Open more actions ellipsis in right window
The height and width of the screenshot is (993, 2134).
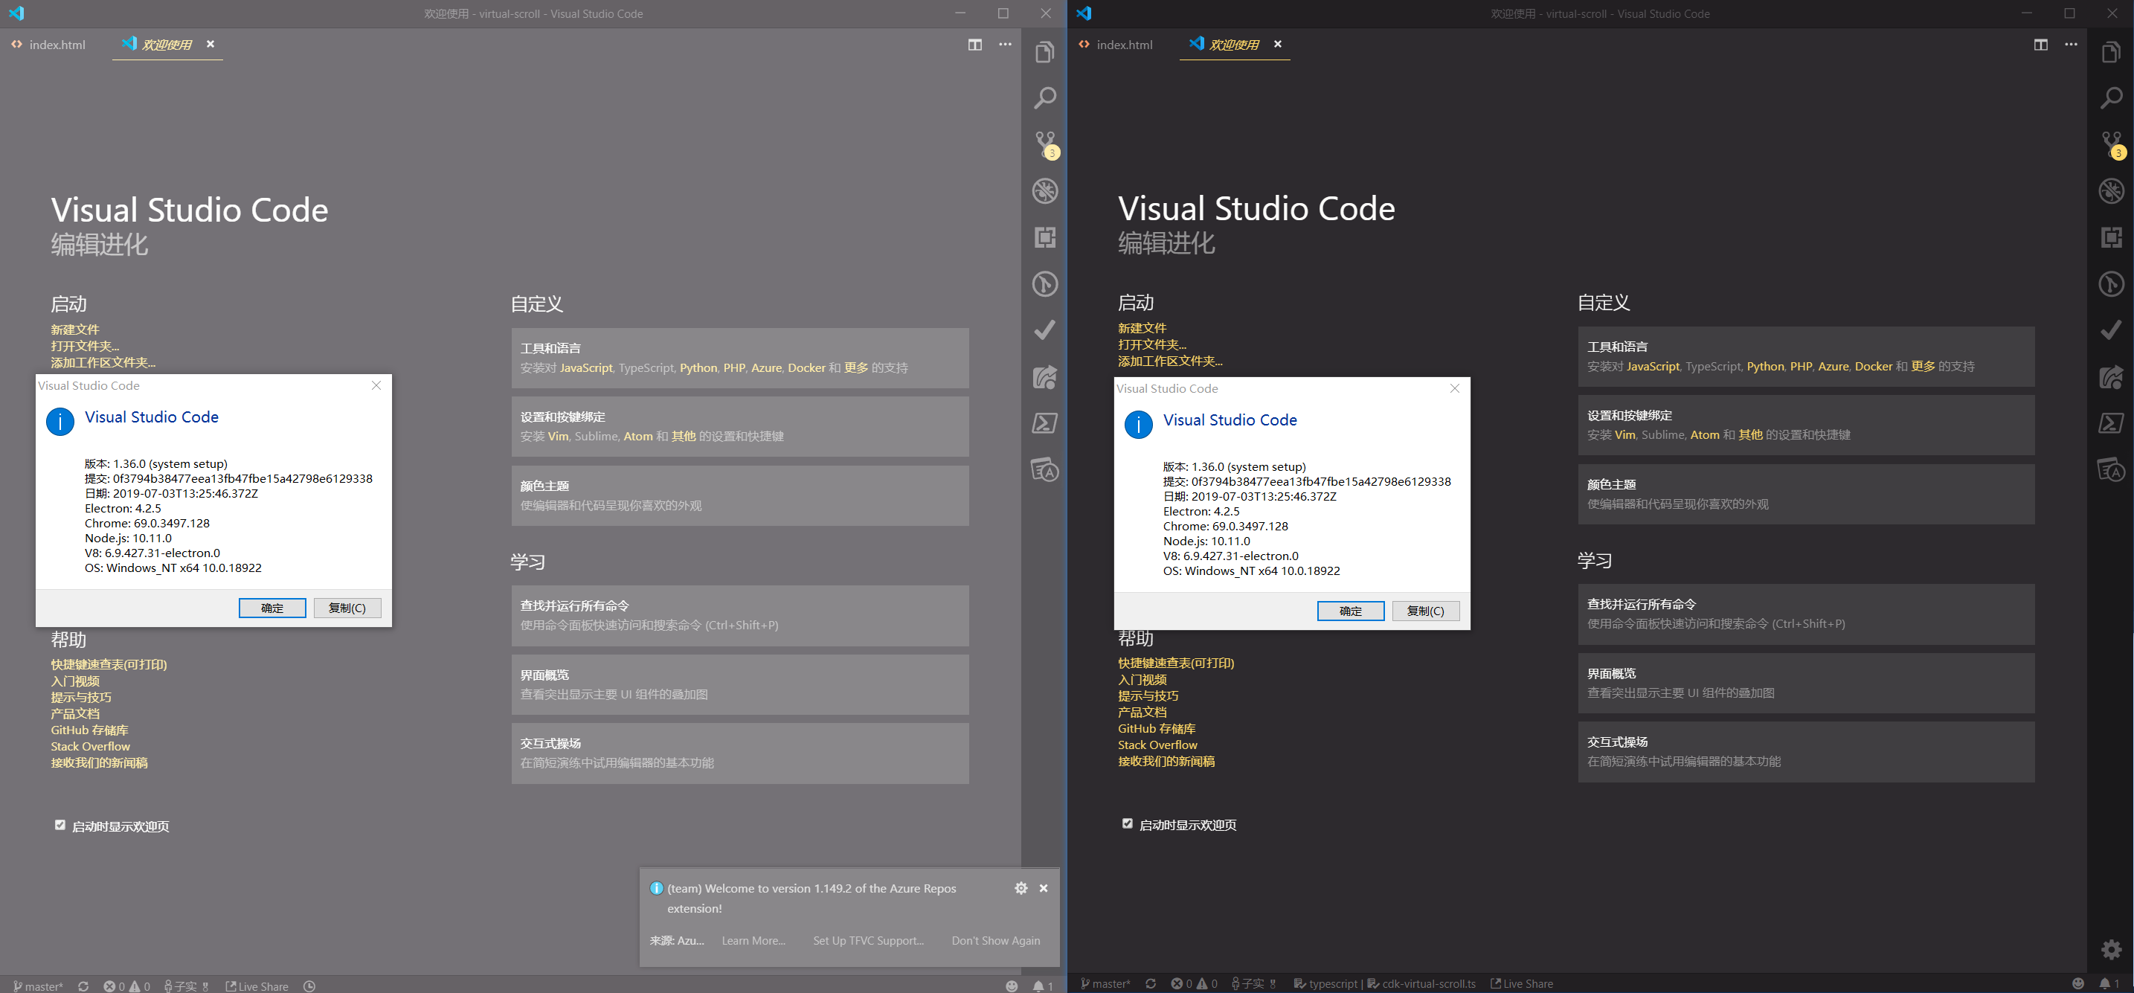tap(2070, 45)
